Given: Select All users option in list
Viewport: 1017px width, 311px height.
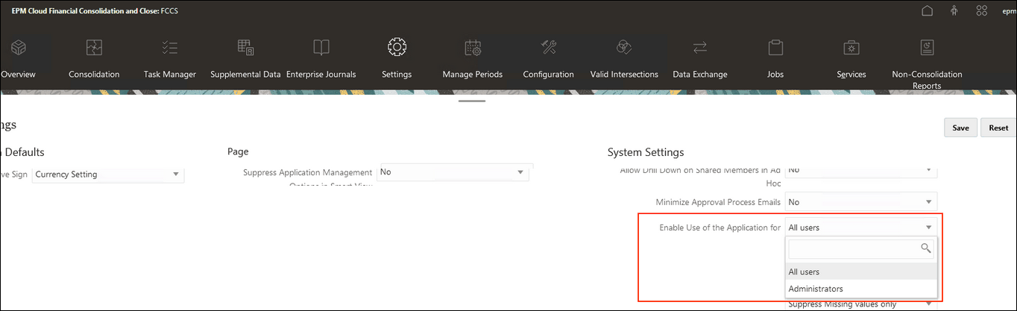Looking at the screenshot, I should (804, 271).
